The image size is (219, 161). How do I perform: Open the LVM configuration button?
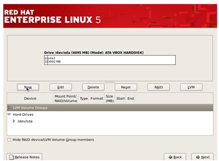coord(191,87)
